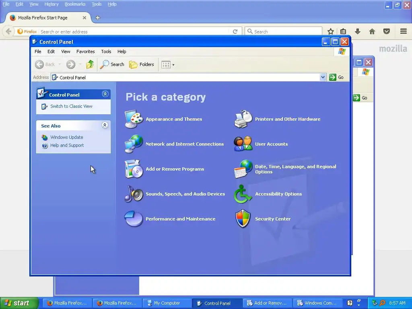The width and height of the screenshot is (412, 309).
Task: Open Appearance and Themes category icon
Action: click(x=134, y=119)
